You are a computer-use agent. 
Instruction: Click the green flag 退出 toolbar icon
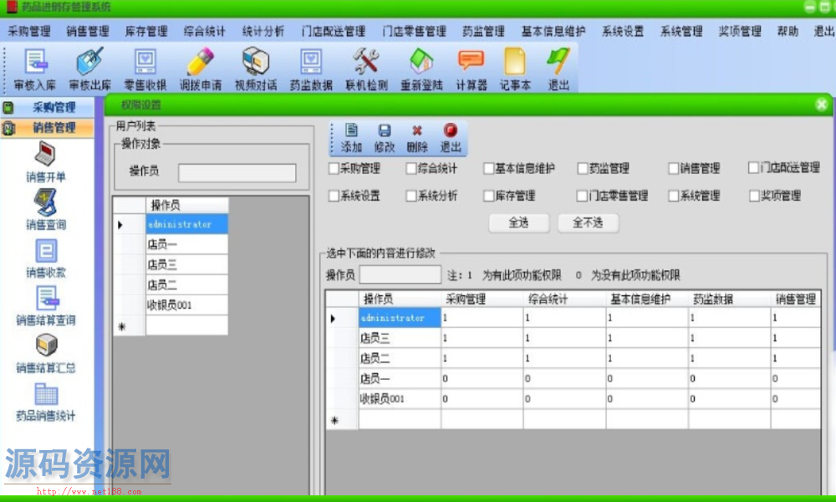coord(558,69)
